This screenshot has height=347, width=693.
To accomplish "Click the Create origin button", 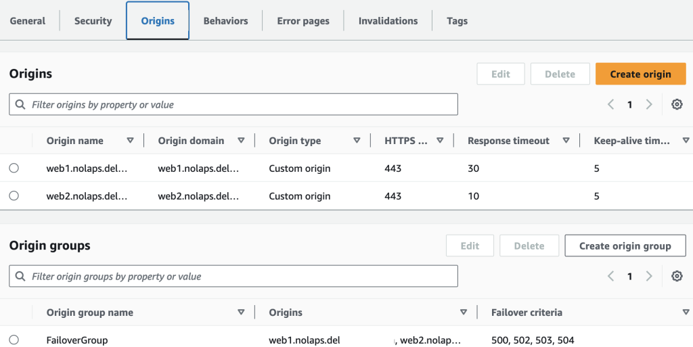I will (640, 74).
